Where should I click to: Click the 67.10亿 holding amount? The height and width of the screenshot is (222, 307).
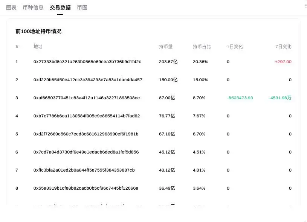tap(167, 134)
